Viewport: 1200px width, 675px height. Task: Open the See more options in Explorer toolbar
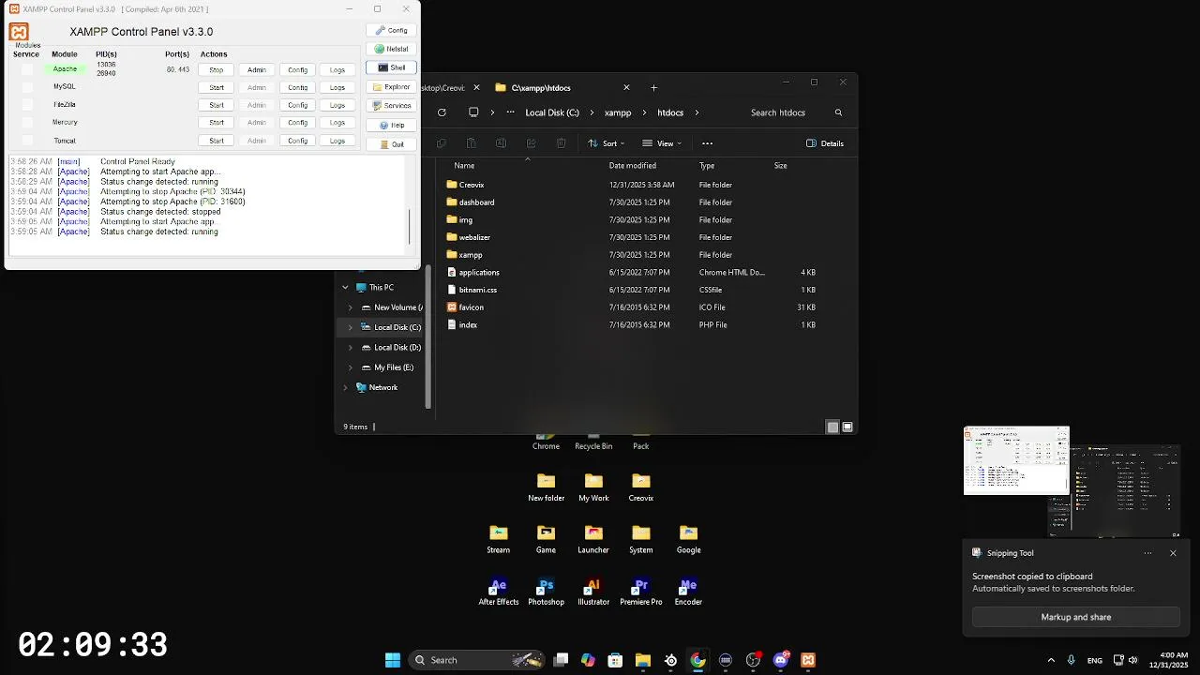707,143
